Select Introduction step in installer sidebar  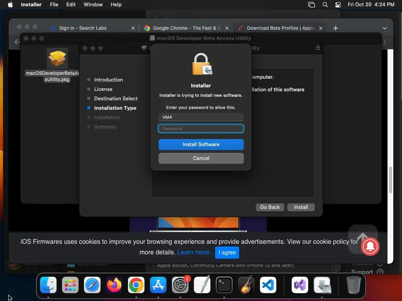108,80
